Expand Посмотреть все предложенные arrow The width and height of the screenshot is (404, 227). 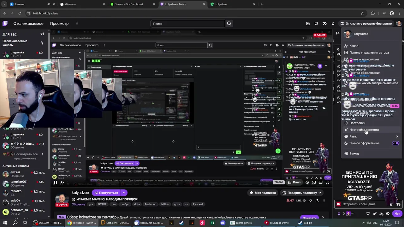43,154
